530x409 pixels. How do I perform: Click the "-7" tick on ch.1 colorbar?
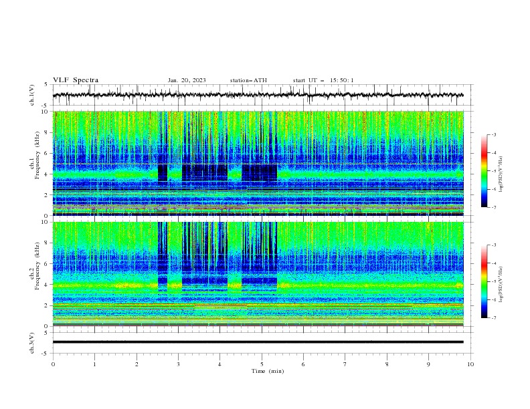pos(493,207)
